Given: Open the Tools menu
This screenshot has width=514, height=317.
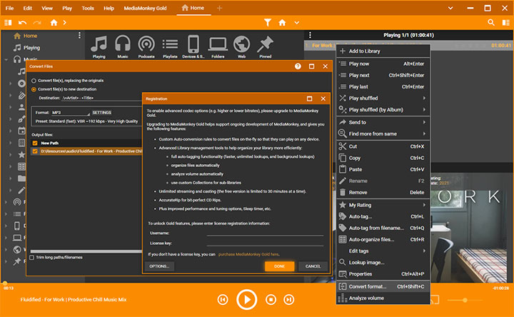Looking at the screenshot, I should [88, 8].
